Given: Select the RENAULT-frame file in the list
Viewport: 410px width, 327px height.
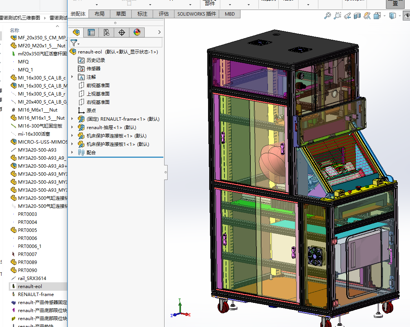Looking at the screenshot, I should [x=36, y=295].
